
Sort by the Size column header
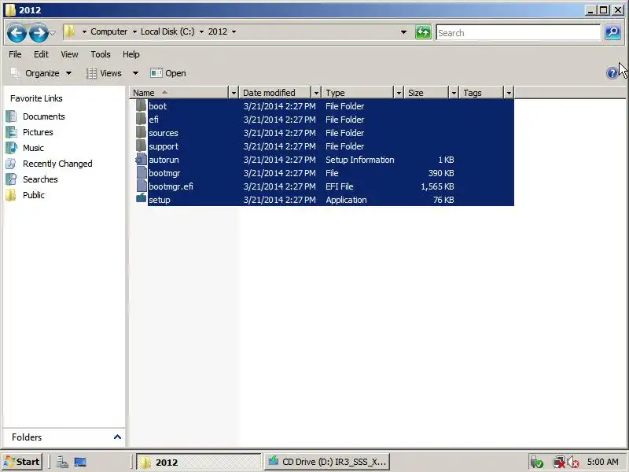click(x=427, y=93)
